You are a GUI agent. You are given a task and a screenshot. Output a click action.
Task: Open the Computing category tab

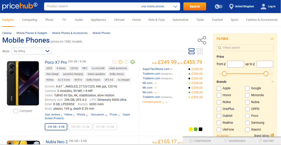point(29,20)
